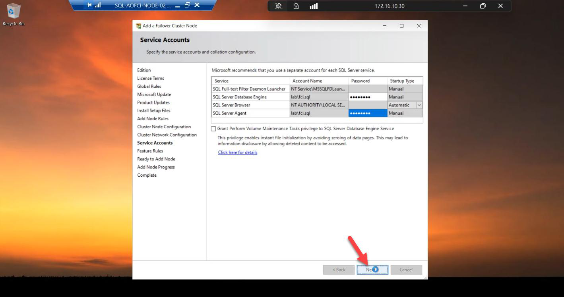Image resolution: width=564 pixels, height=297 pixels.
Task: Click the unpin icon in 172.16.10.30 bar
Action: [278, 6]
